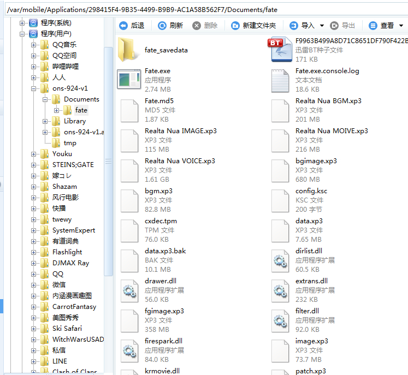Select the SystemExpert folder in tree
This screenshot has height=375, width=408.
[x=68, y=230]
